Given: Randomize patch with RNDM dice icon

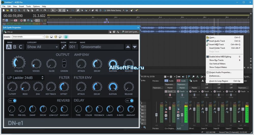Looking at the screenshot, I should 64,47.
